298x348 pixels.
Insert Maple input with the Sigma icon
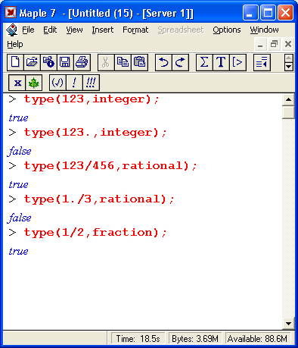tap(204, 62)
